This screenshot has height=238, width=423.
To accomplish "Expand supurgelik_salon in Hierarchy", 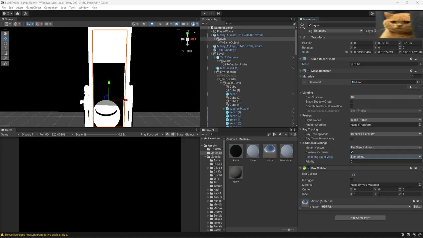I will (x=224, y=109).
